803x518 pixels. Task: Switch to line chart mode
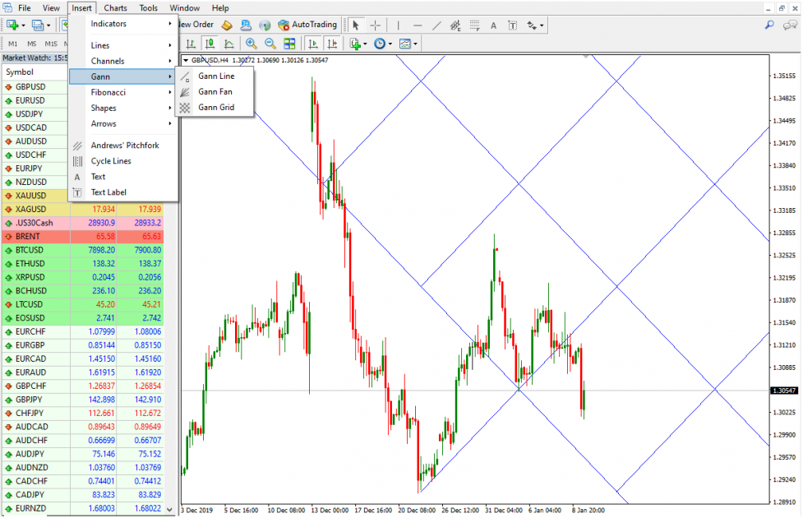pos(229,44)
